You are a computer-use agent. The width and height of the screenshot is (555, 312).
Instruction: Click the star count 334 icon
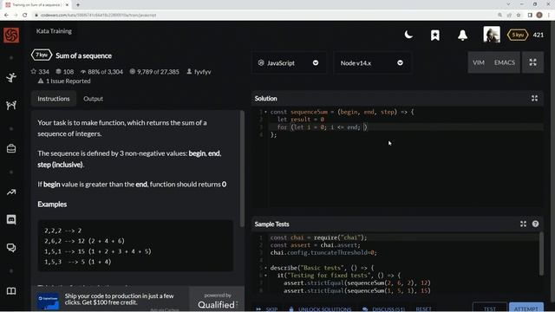click(x=34, y=71)
